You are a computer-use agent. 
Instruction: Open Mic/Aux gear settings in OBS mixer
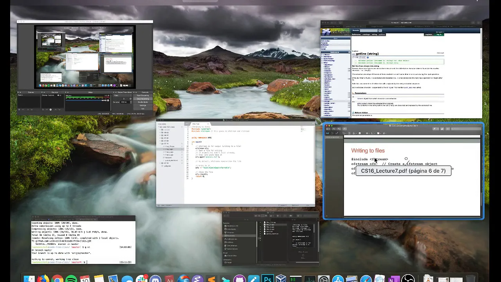(108, 100)
